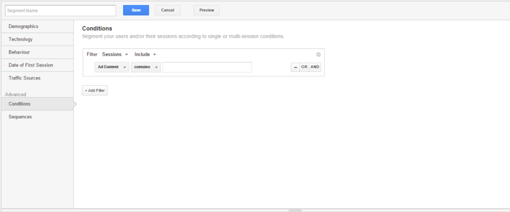
Task: Switch to the Technology section
Action: coord(20,39)
